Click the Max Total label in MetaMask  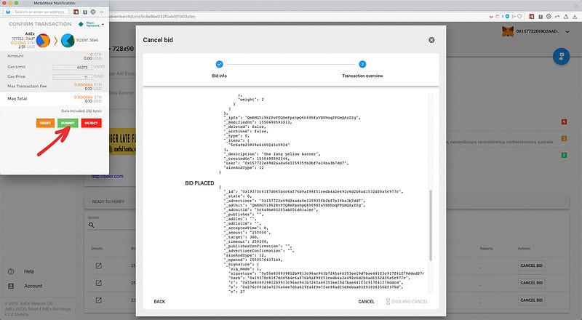pyautogui.click(x=17, y=99)
